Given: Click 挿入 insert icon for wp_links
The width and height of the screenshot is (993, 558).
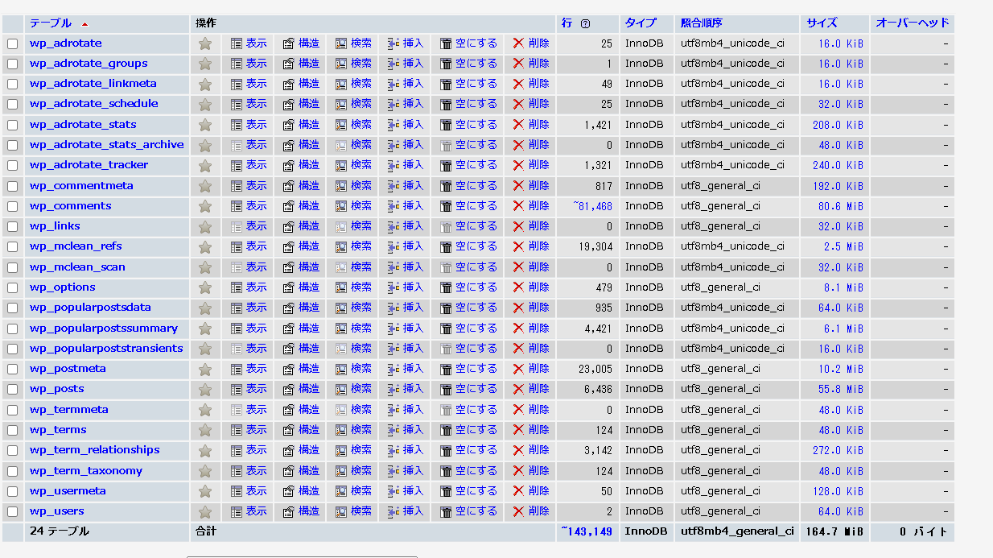Looking at the screenshot, I should [x=393, y=226].
